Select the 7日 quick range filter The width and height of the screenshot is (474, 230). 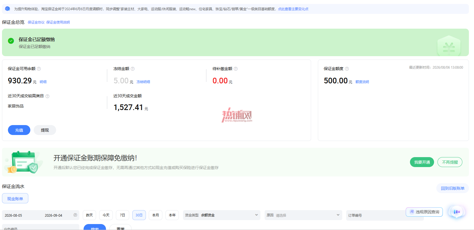(122, 215)
